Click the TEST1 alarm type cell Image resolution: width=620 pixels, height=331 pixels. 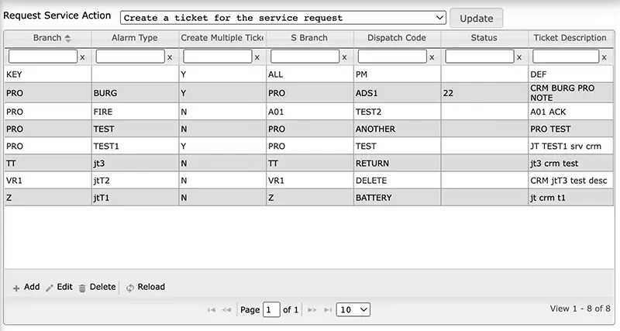(135, 147)
